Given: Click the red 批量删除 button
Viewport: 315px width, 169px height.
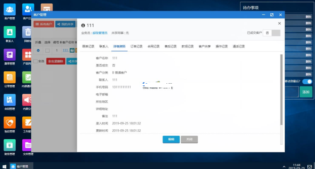Looking at the screenshot, I should coord(56,61).
